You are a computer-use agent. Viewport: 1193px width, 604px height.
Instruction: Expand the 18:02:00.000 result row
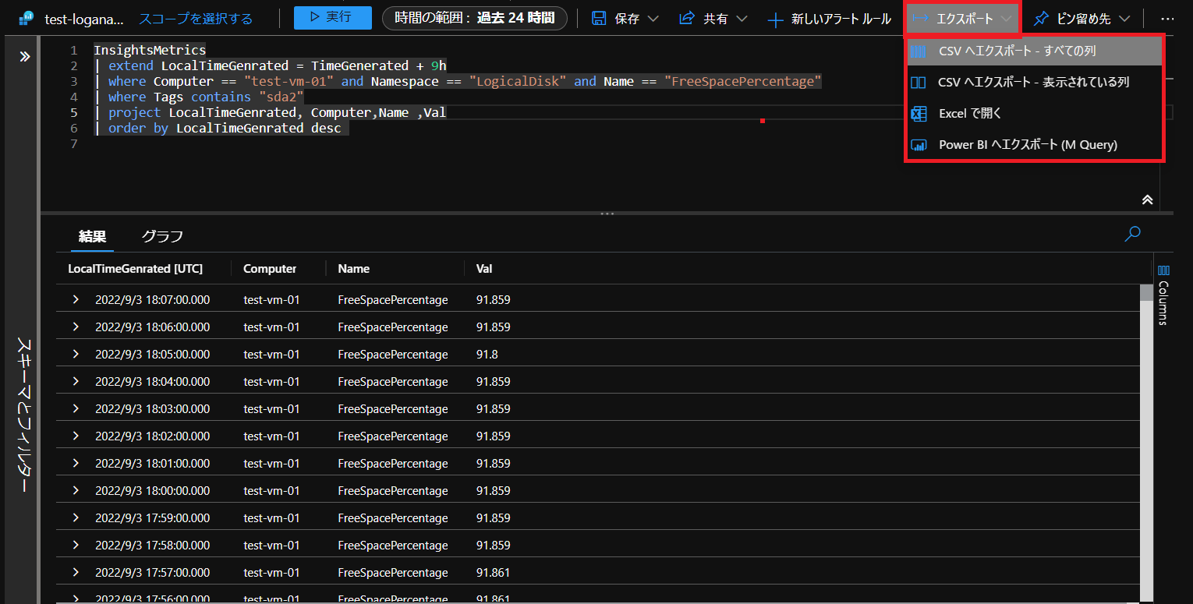point(76,436)
